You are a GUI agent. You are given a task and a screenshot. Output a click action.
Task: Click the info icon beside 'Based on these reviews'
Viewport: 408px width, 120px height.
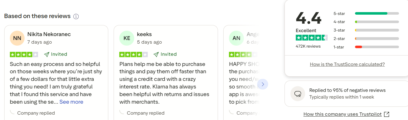[76, 17]
